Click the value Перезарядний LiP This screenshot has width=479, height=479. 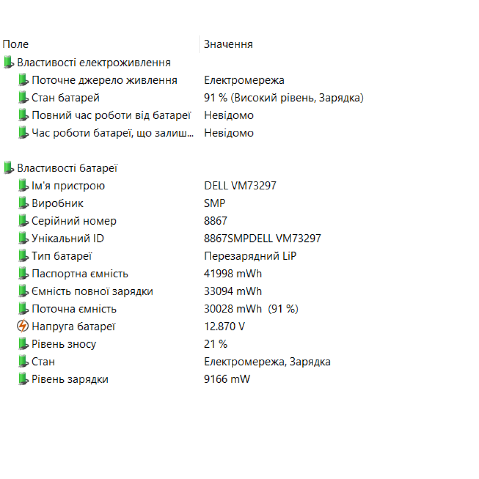(250, 256)
